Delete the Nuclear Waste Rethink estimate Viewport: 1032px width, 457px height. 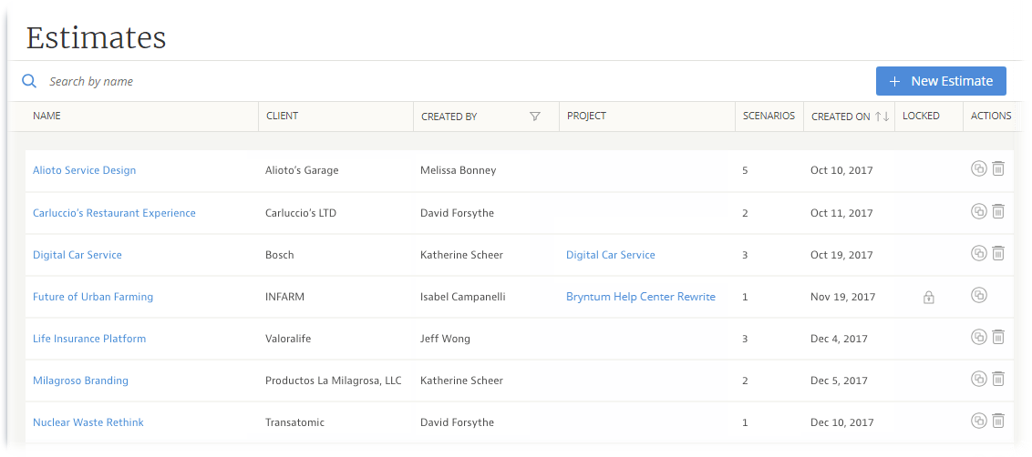coord(998,421)
